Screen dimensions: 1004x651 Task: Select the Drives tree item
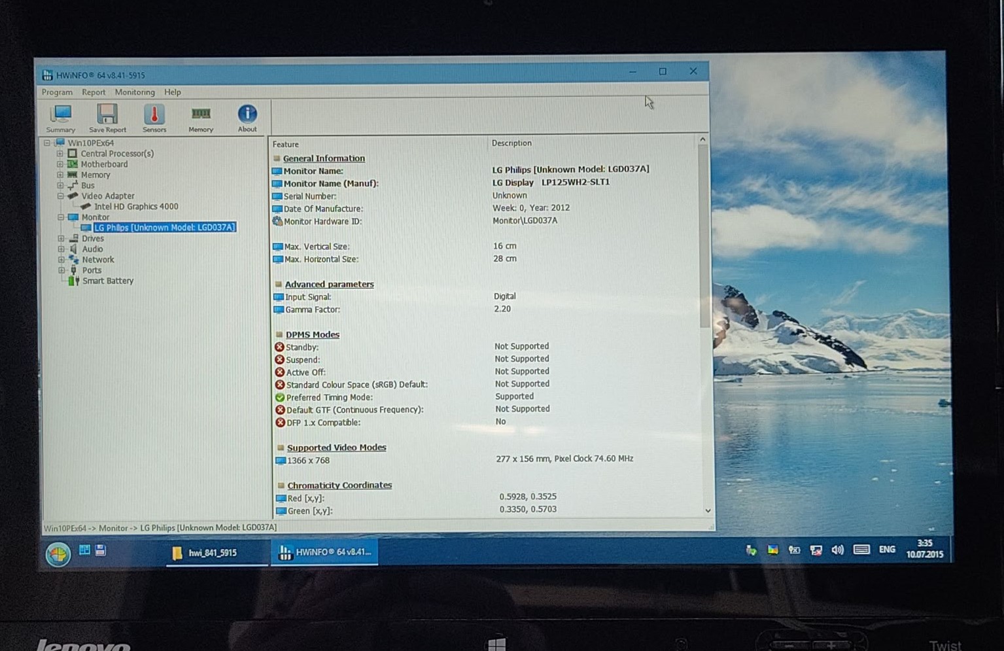[x=93, y=238]
